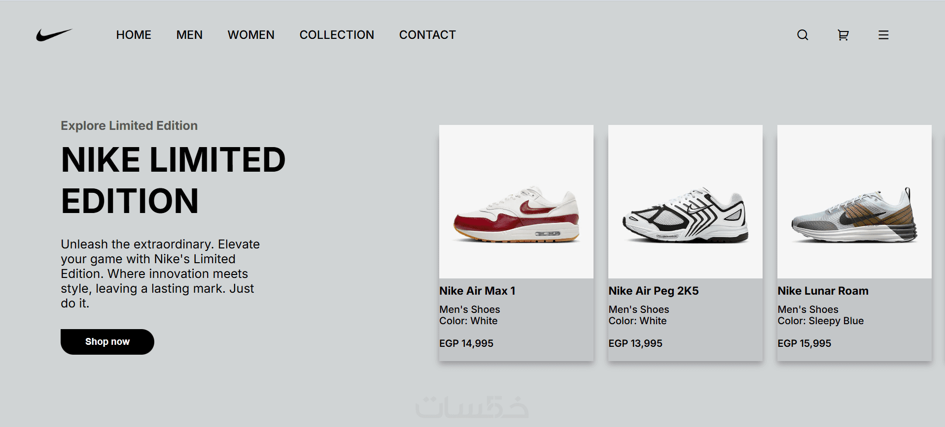Open the MEN nav item
Screen dimensions: 945x427
click(x=189, y=35)
